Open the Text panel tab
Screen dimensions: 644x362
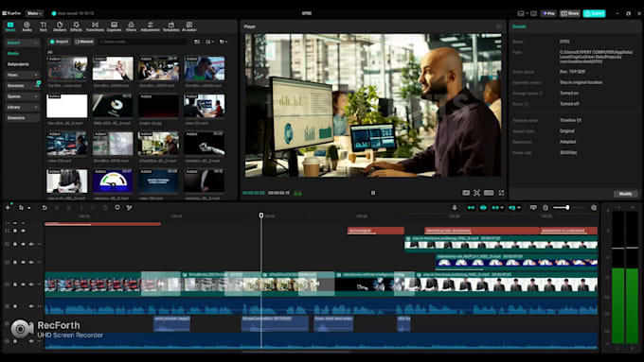(x=44, y=26)
